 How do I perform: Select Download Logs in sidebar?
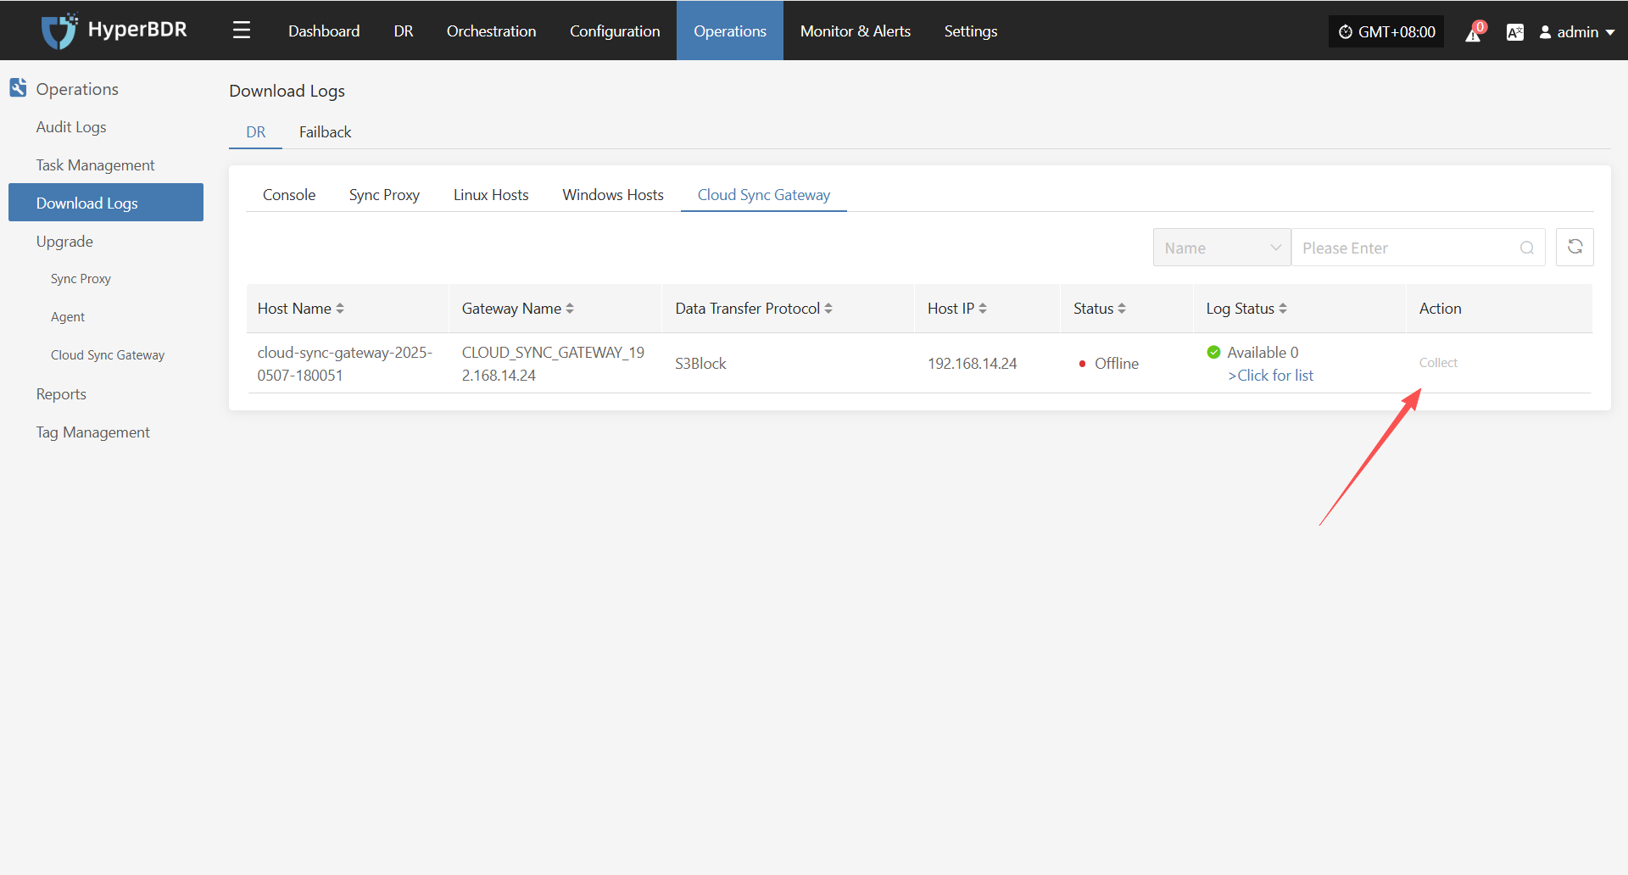click(x=106, y=203)
